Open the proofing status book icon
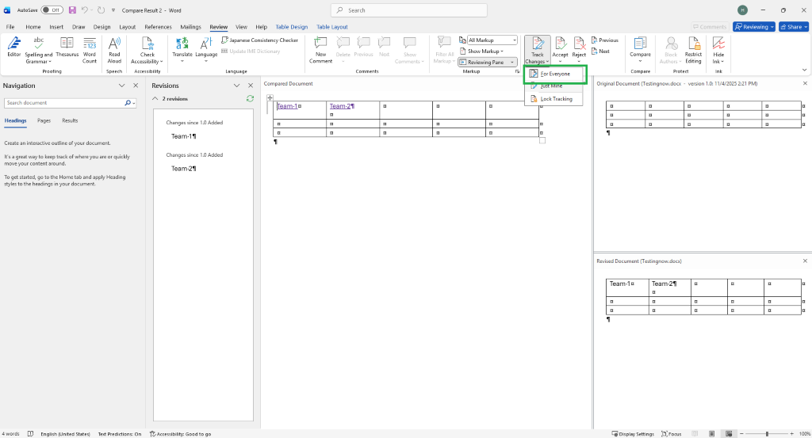Viewport: 812px width, 438px height. click(31, 434)
